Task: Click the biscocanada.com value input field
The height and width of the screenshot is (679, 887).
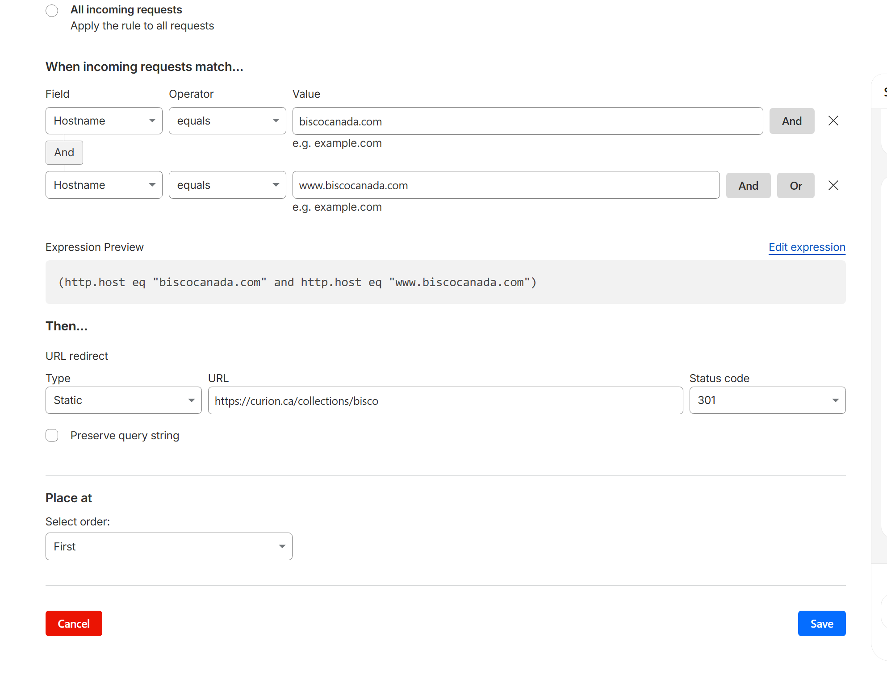Action: click(x=527, y=121)
